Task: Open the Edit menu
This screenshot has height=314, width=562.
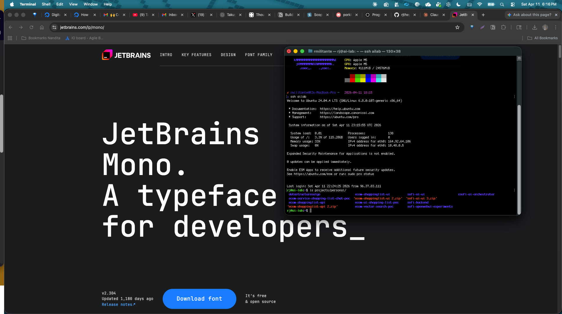Action: tap(60, 4)
